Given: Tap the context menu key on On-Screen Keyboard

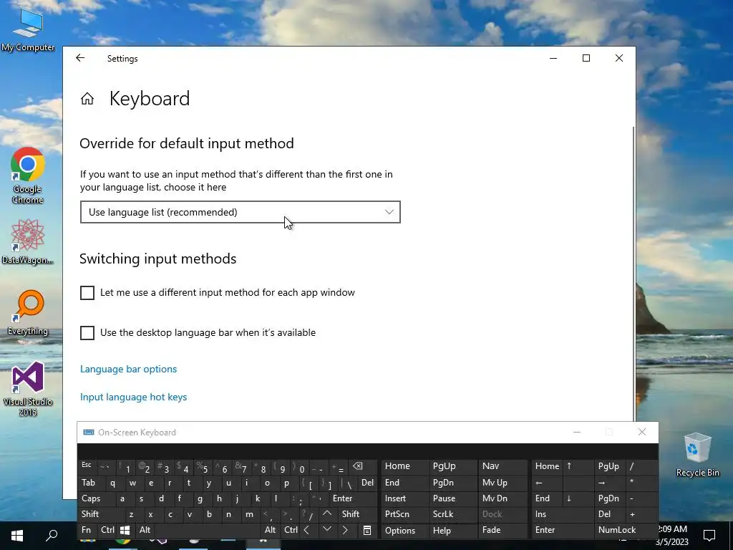Looking at the screenshot, I should pos(367,531).
